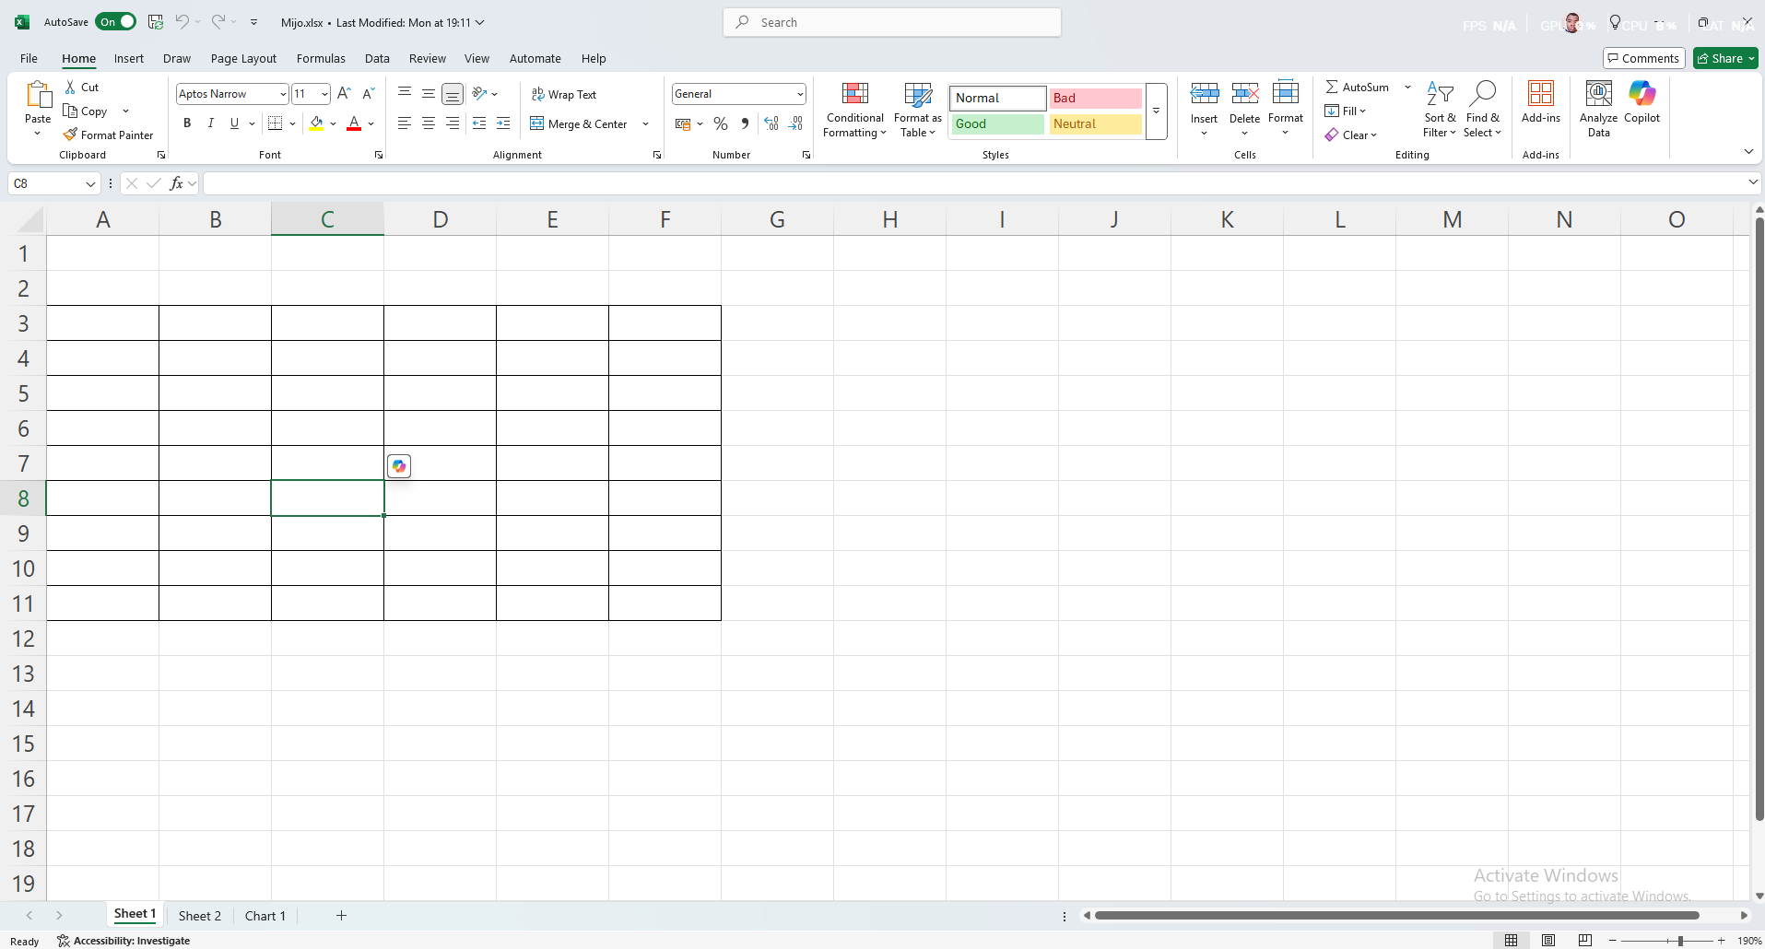Screen dimensions: 1765x949
Task: Click the Increase Font Size icon
Action: [344, 94]
